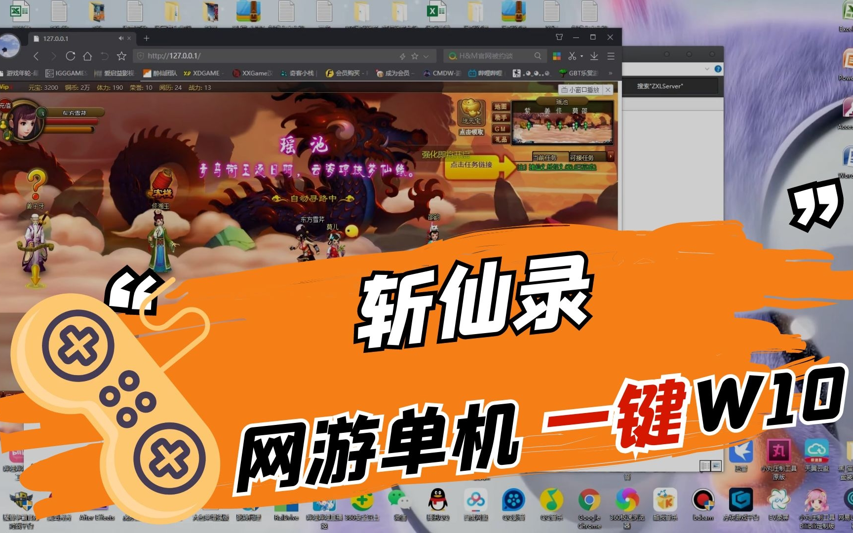Select the 127.0.0.1 browser tab
The width and height of the screenshot is (853, 533).
point(79,38)
